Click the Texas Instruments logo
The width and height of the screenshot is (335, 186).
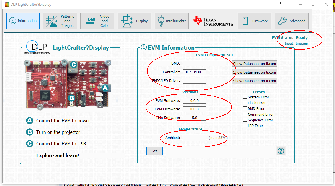tap(213, 21)
